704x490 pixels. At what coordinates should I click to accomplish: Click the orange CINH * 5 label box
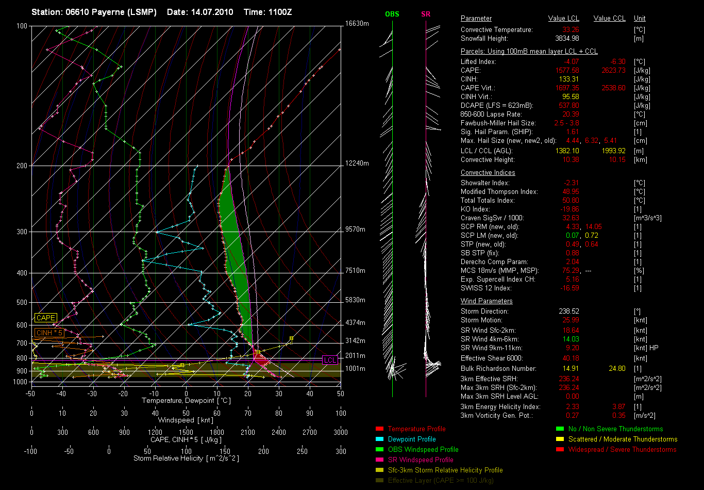(x=49, y=333)
